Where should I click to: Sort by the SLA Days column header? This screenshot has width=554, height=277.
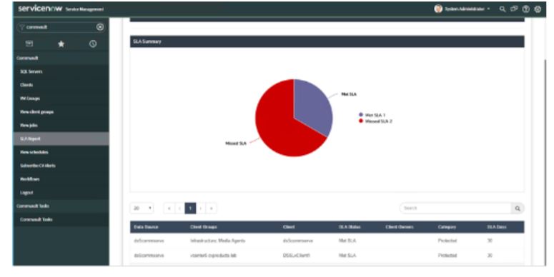point(497,227)
